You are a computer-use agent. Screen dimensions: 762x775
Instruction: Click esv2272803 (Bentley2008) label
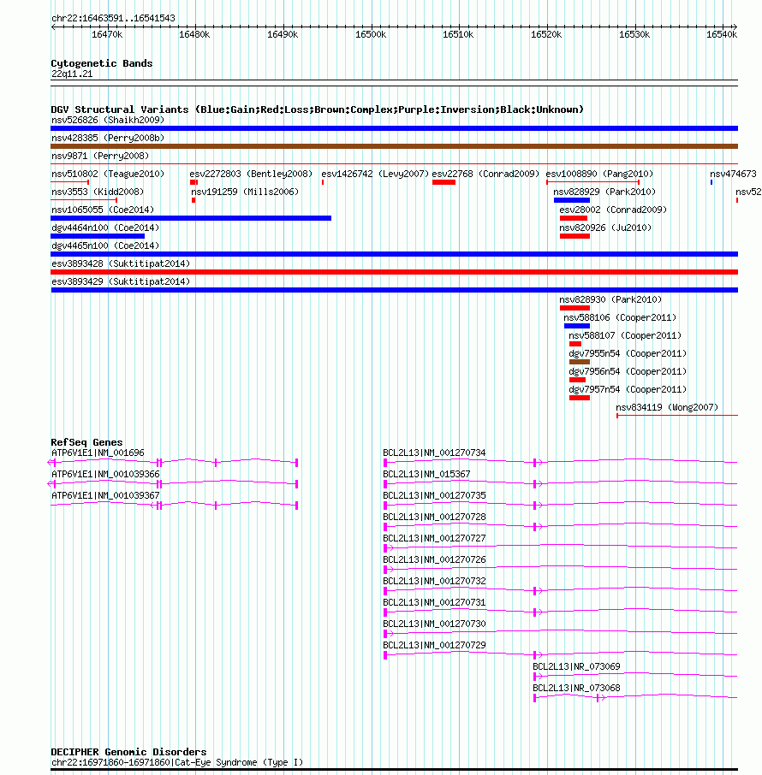[251, 174]
